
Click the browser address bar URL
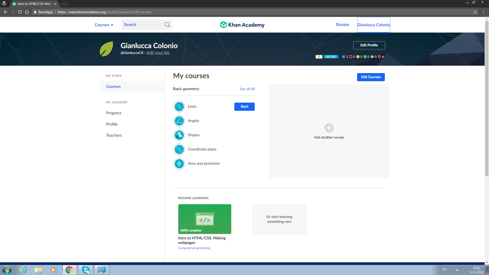click(104, 12)
